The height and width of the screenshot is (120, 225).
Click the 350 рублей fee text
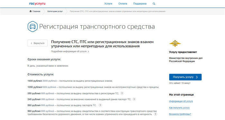[x=73, y=93]
